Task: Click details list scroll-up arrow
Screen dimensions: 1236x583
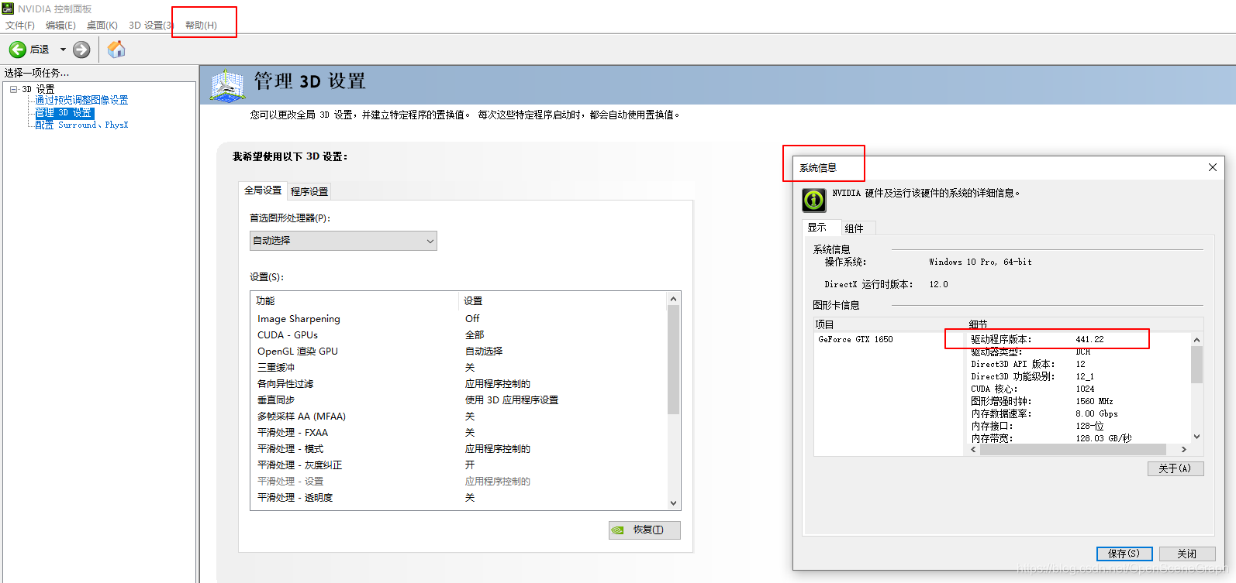Action: pyautogui.click(x=1196, y=340)
